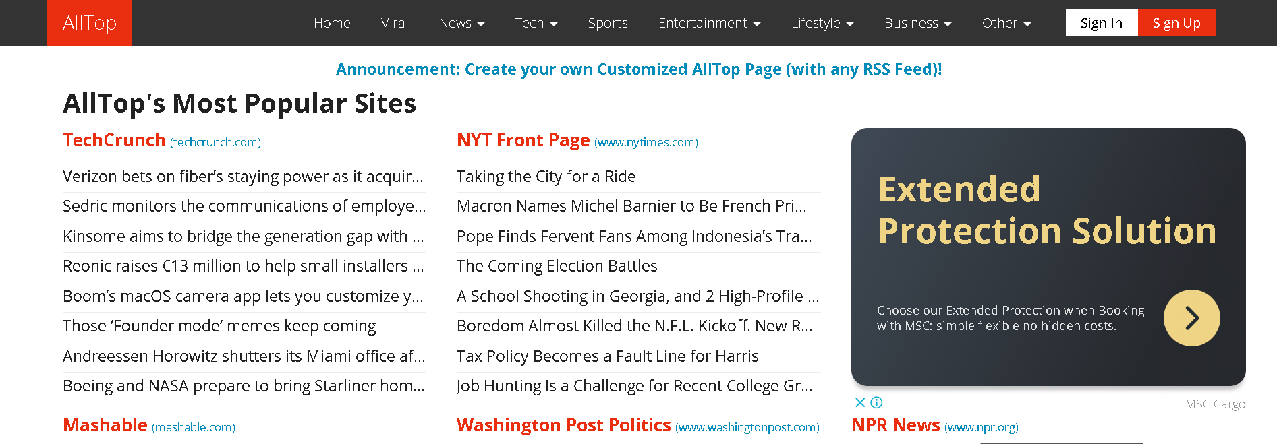Screen dimensions: 1277x444
Task: Open the customized AllTop page announcement
Action: [639, 69]
